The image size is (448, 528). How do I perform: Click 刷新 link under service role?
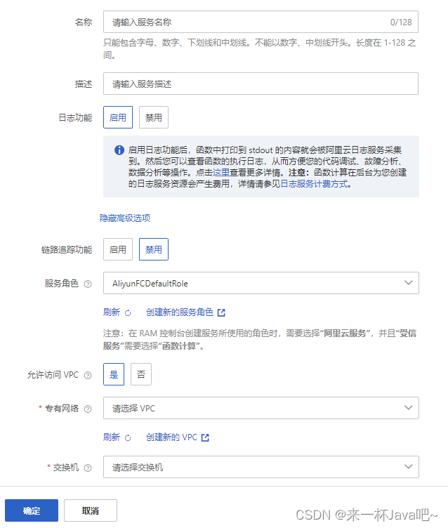click(x=112, y=312)
